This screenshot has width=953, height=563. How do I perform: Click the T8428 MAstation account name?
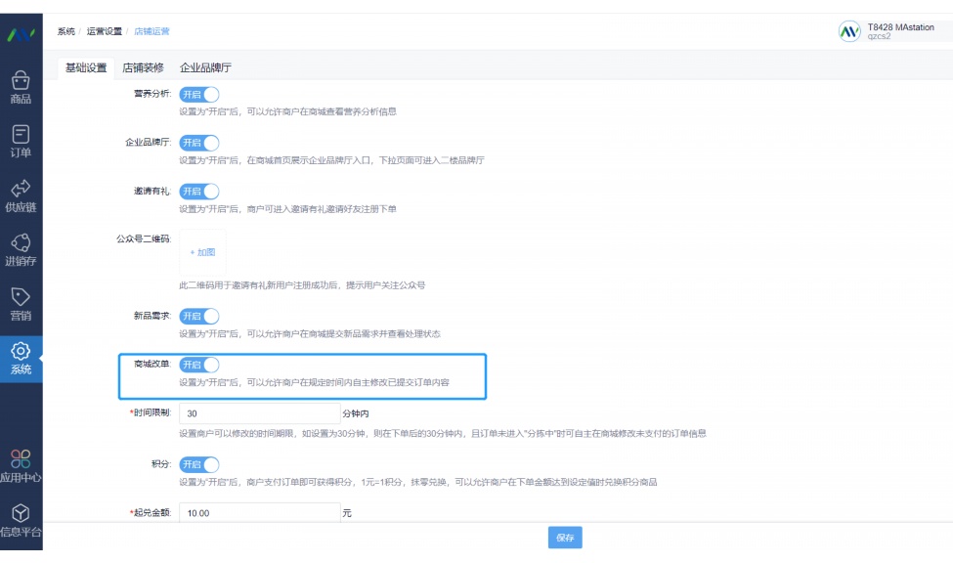tap(901, 27)
